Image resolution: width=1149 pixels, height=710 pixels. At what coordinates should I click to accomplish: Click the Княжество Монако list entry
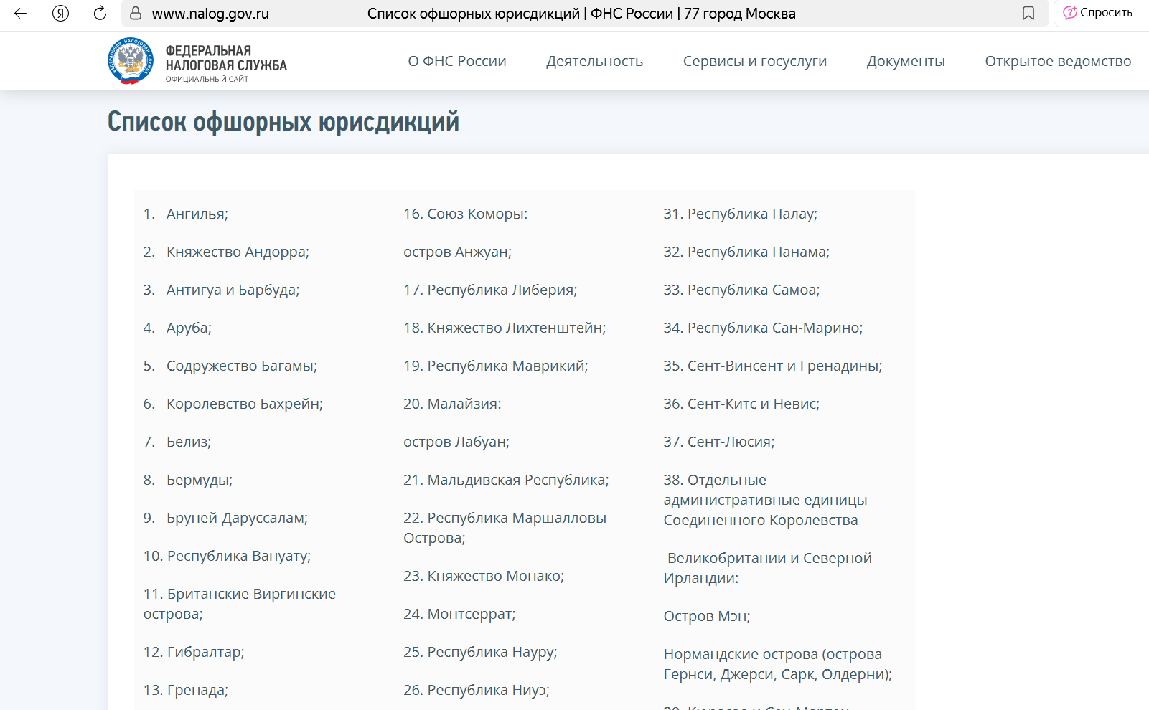click(484, 575)
